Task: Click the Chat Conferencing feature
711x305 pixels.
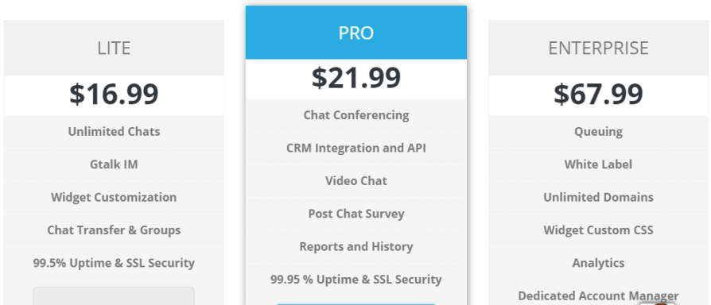Action: tap(356, 115)
